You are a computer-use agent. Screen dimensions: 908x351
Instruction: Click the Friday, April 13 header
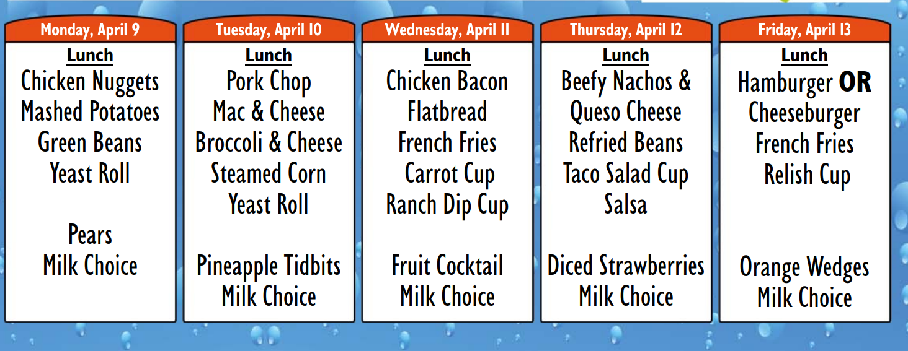(804, 30)
